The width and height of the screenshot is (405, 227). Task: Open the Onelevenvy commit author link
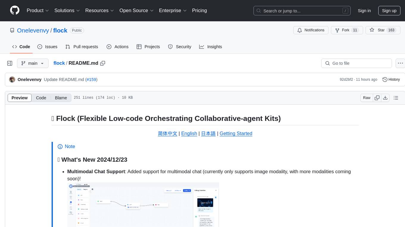coord(29,79)
